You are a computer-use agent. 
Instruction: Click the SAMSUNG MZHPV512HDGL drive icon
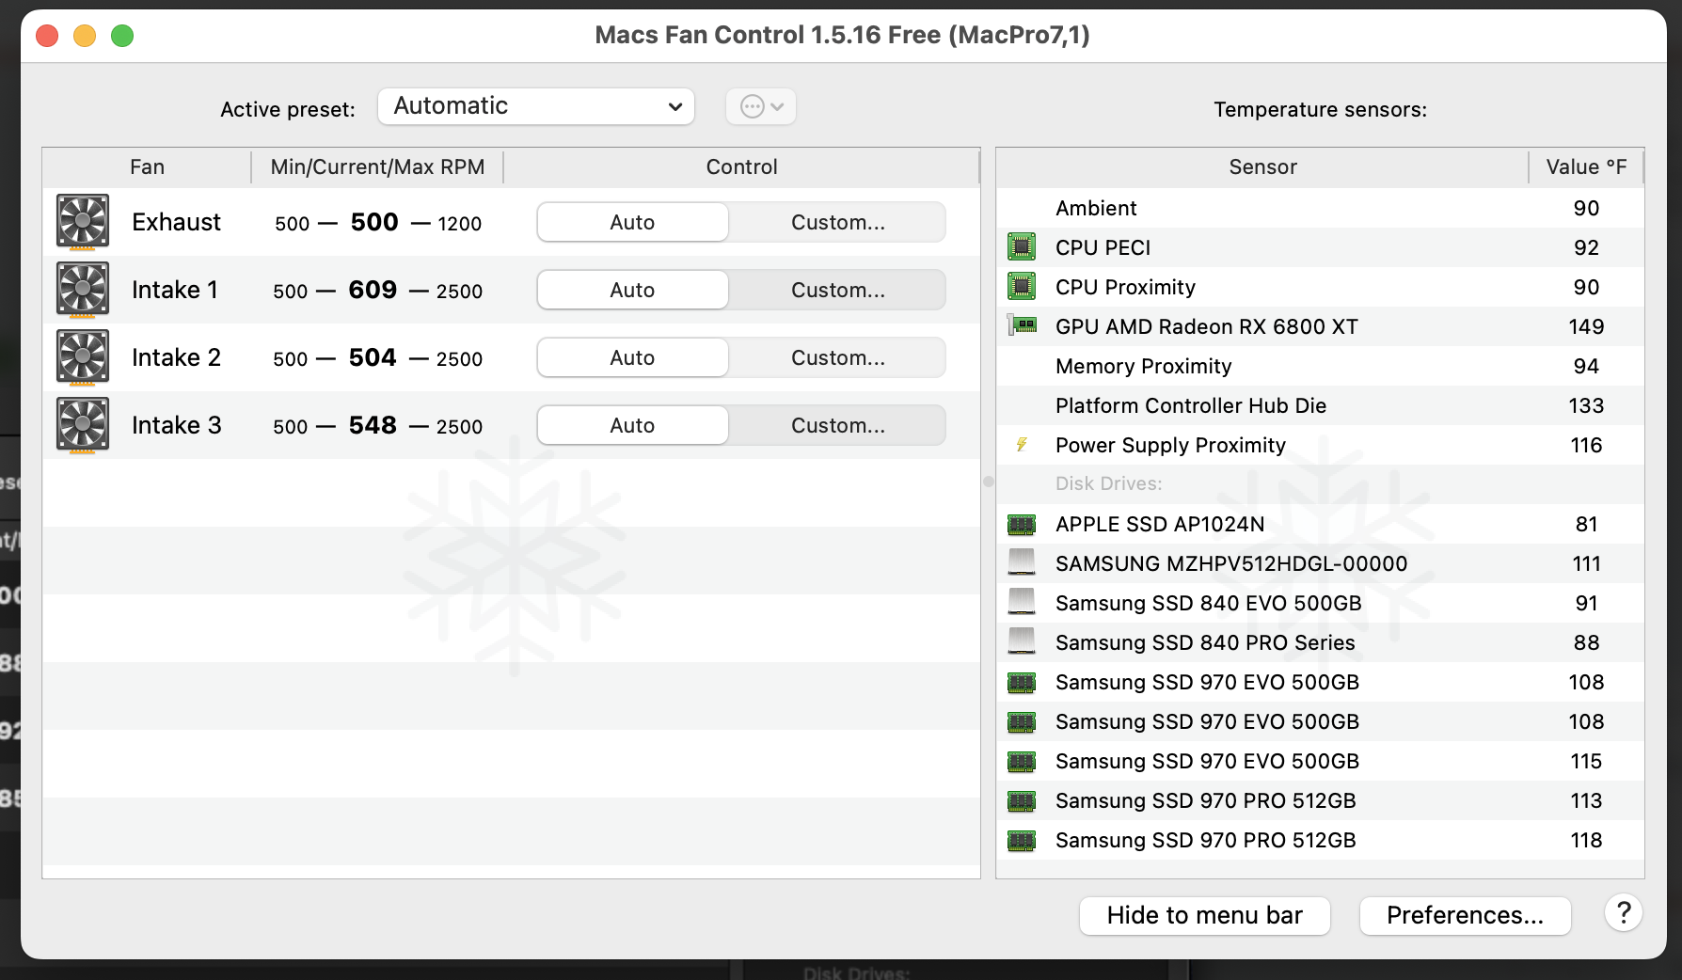tap(1022, 562)
